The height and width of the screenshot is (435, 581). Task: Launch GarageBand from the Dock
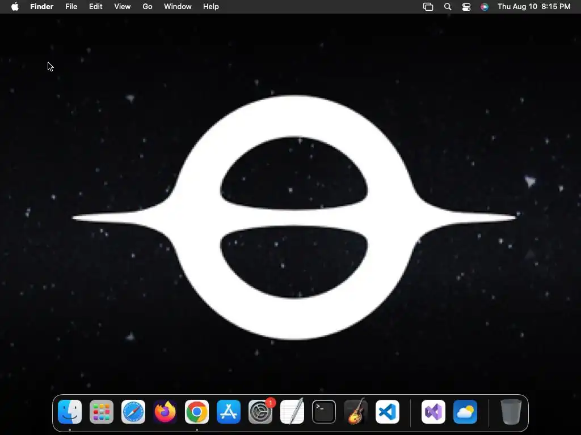tap(356, 412)
